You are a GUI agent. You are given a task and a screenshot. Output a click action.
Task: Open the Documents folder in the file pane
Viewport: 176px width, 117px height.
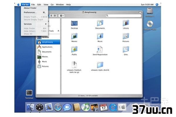[x=100, y=23]
